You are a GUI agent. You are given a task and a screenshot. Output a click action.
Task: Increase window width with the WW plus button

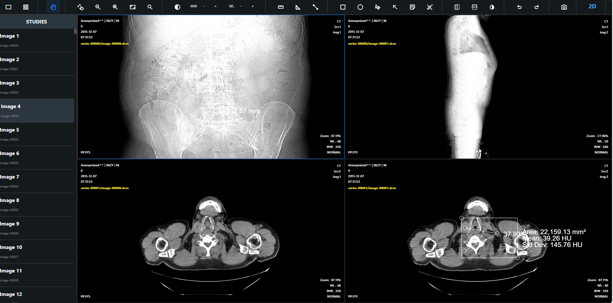[215, 6]
